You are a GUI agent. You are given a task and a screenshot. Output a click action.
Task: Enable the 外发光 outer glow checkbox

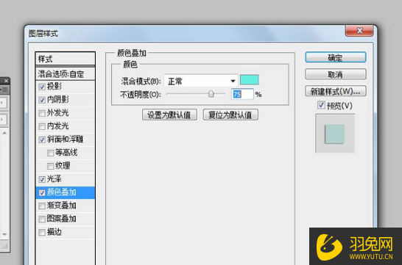(x=42, y=113)
